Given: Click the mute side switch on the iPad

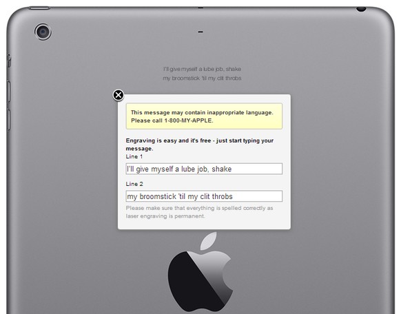Looking at the screenshot, I should tap(9, 61).
